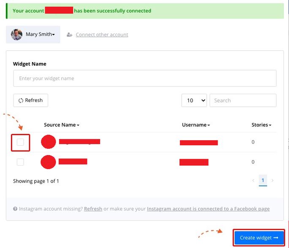
Task: Go to next page using right chevron
Action: pos(273,180)
